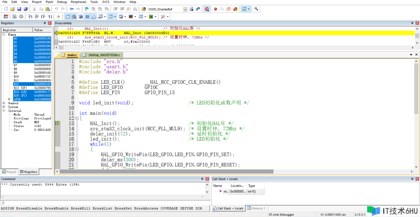Insert a breakpoint using the red dot icon
This screenshot has height=217, width=420.
point(216,9)
